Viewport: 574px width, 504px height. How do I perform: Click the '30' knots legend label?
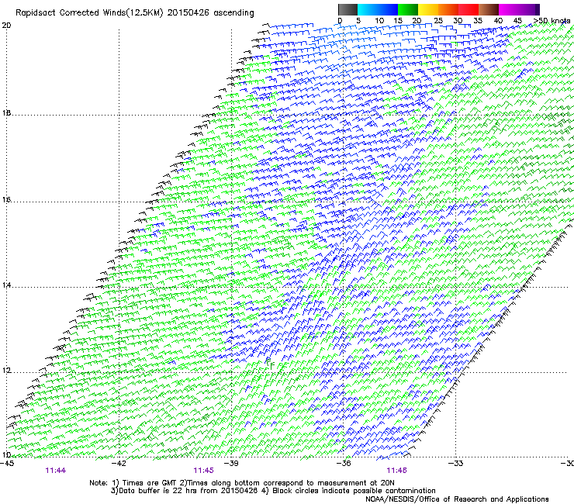(x=458, y=21)
